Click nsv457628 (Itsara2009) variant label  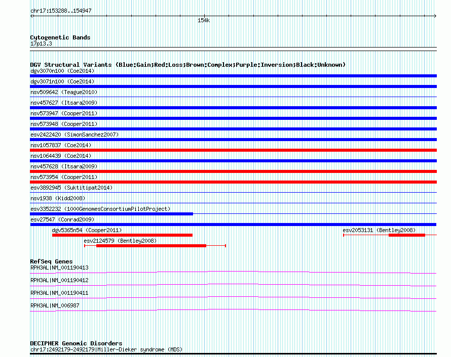(x=64, y=166)
